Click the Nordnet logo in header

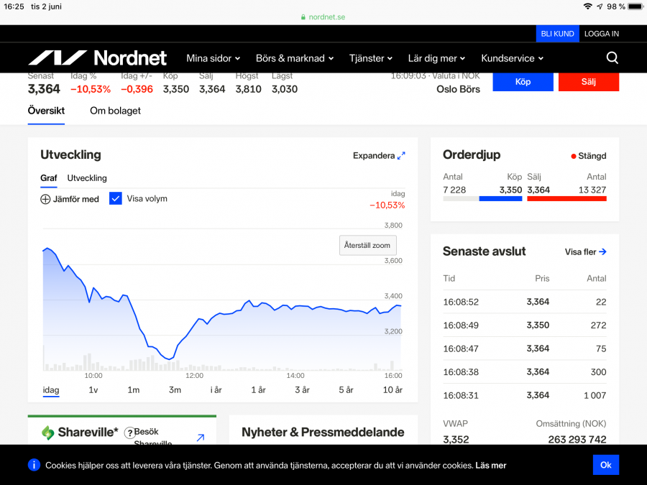pyautogui.click(x=97, y=58)
